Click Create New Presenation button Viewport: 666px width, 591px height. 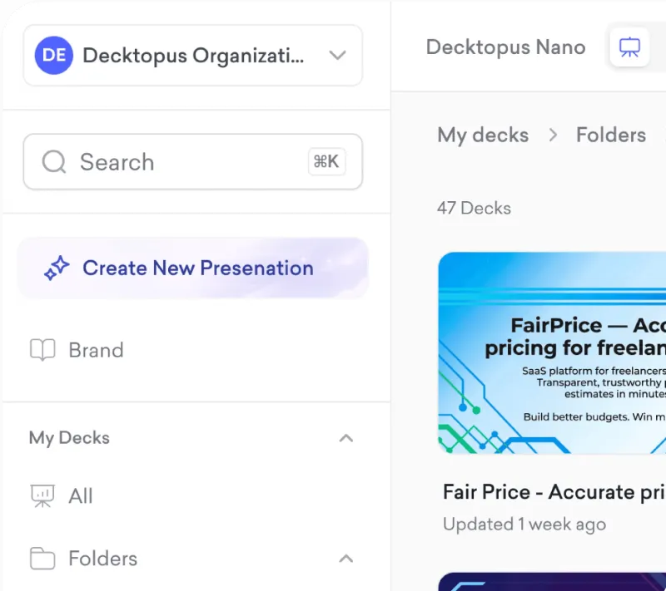193,268
